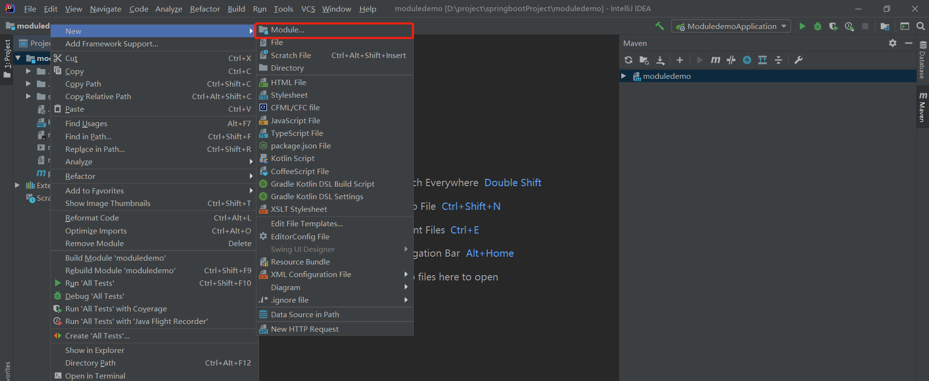
Task: Open Project Structure from the toolbar
Action: [x=885, y=26]
